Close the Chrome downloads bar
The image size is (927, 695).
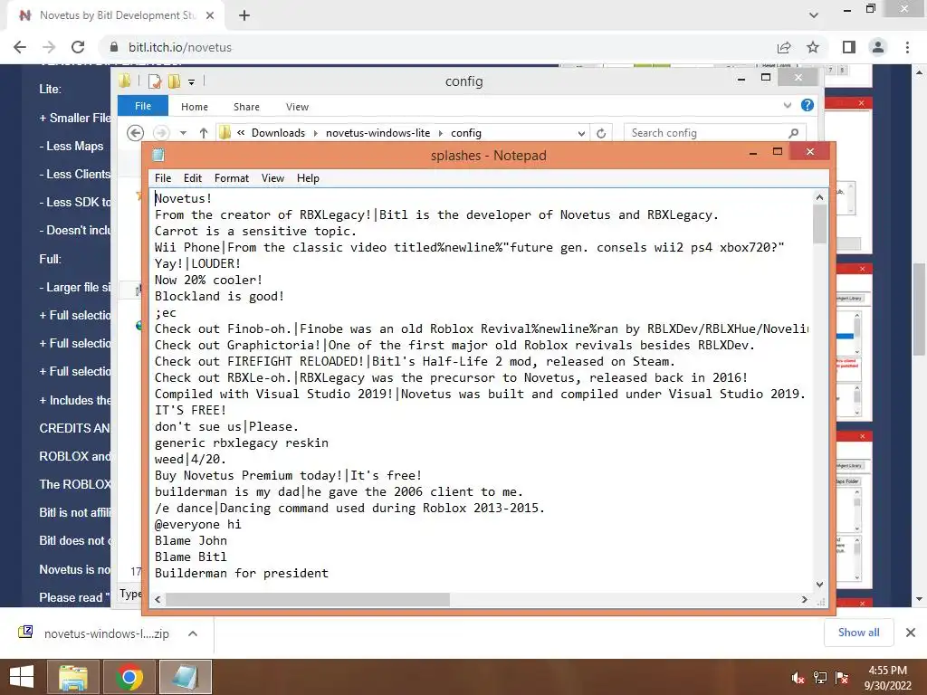pos(911,633)
